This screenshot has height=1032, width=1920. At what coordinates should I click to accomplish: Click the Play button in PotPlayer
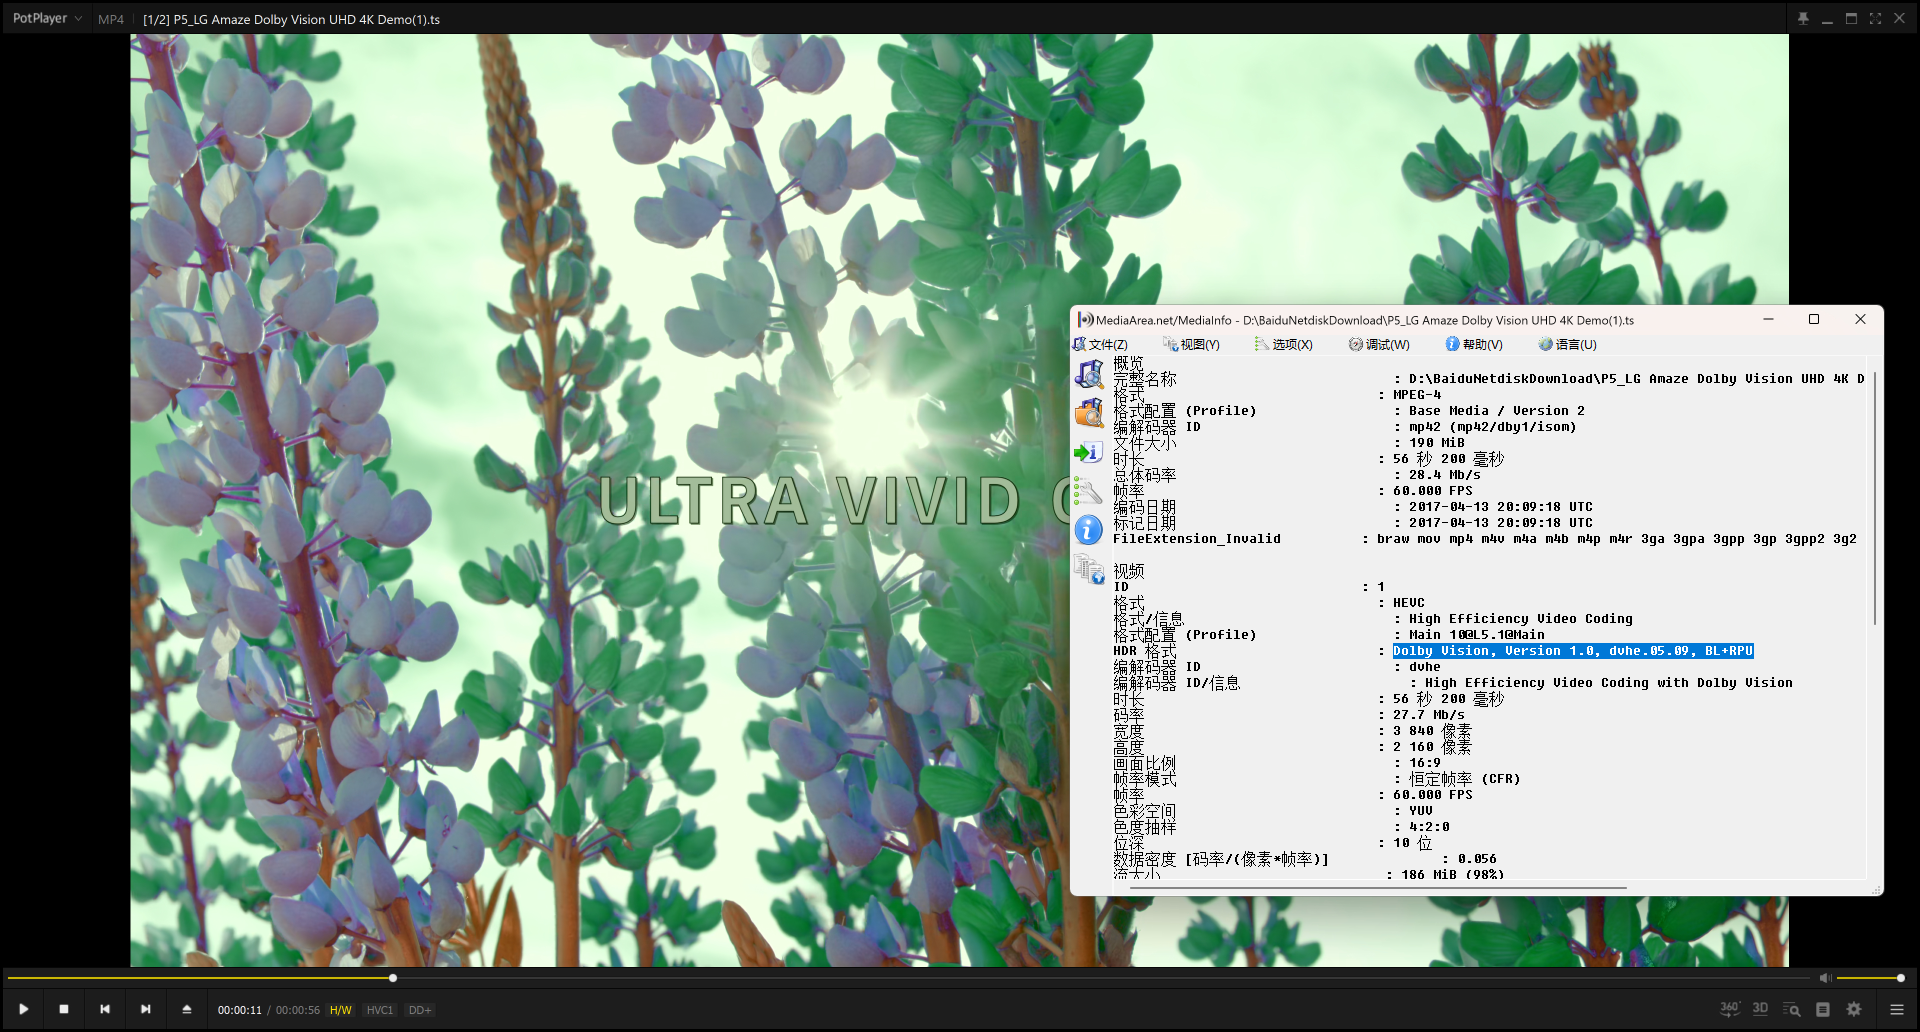tap(23, 1009)
